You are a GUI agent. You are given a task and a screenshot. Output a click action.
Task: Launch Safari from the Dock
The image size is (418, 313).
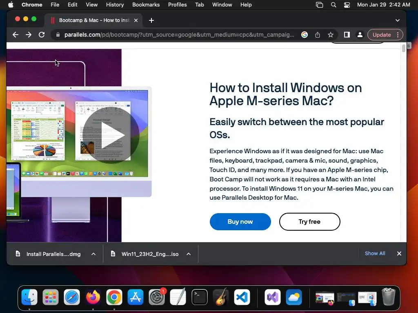tap(72, 297)
